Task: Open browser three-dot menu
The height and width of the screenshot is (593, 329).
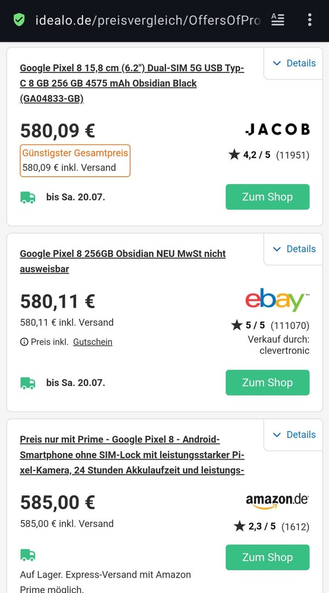Action: [310, 20]
